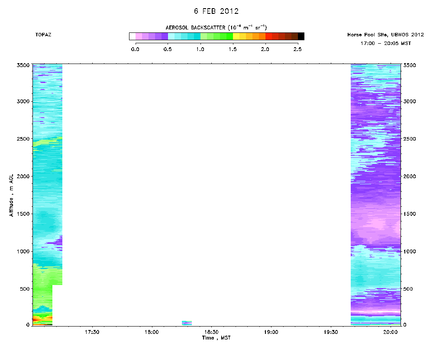Click left axis label "1000"
Viewport: 433px width, 346px height.
pos(23,251)
